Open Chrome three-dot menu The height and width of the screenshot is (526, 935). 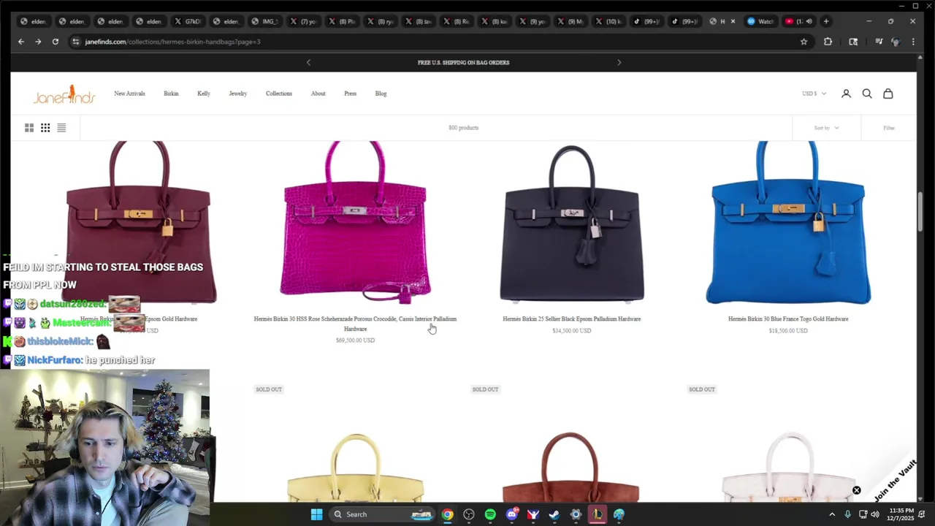(913, 42)
